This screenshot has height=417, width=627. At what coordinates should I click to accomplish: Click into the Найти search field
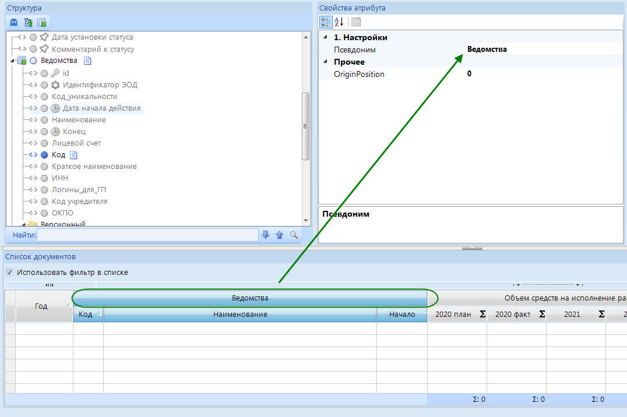(147, 235)
